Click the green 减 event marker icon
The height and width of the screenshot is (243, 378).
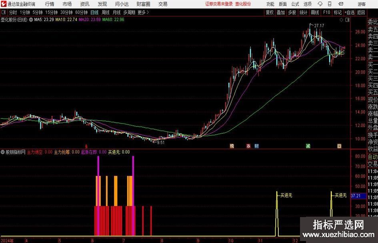click(308, 146)
